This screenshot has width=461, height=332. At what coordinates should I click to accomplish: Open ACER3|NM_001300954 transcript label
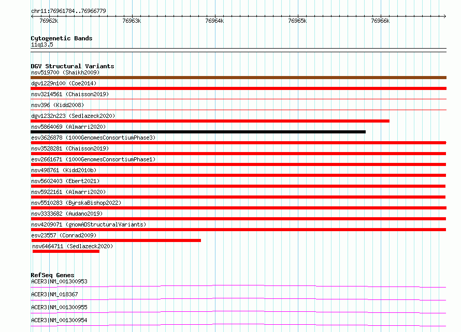pos(59,320)
